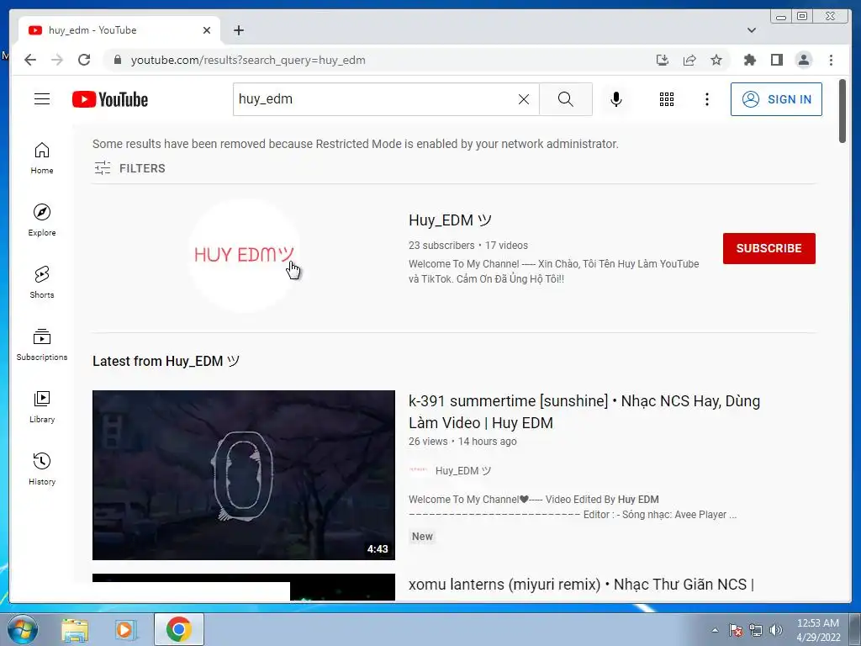Clear the search box with the X icon

(524, 99)
